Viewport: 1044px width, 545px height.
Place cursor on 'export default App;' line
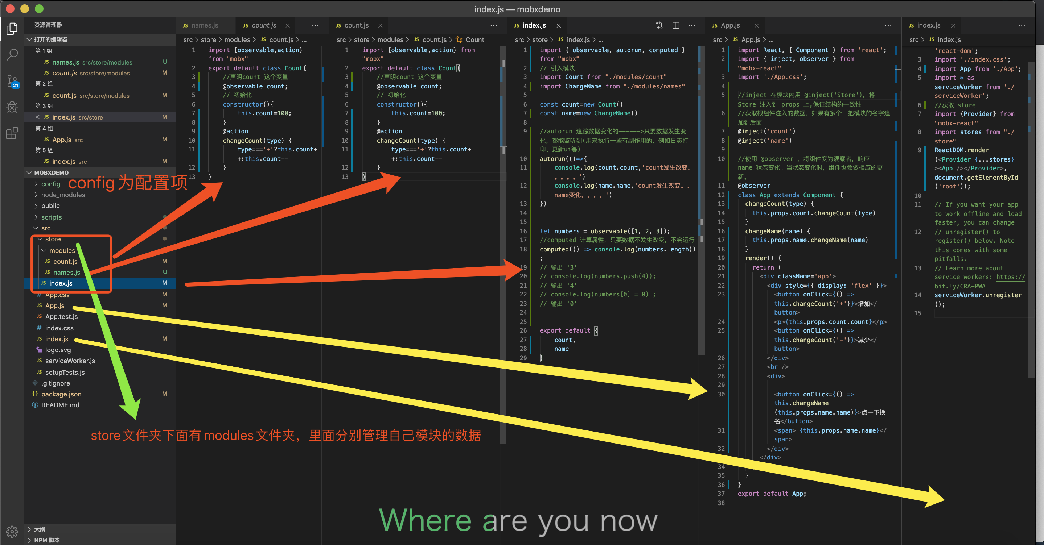coord(772,493)
